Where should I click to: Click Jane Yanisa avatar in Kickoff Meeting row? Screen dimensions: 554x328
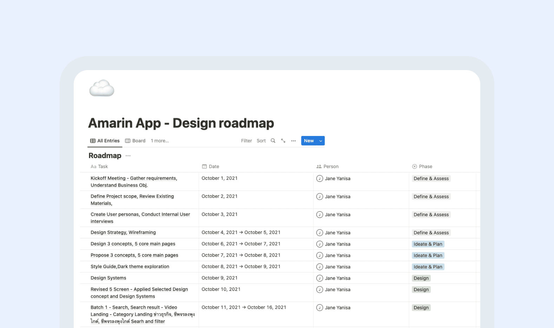pos(319,178)
